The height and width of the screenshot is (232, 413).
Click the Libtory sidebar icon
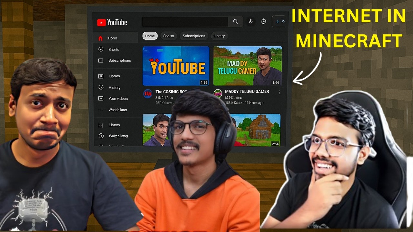(x=101, y=125)
